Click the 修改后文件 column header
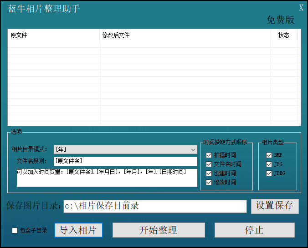308x248 pixels. tap(185, 35)
